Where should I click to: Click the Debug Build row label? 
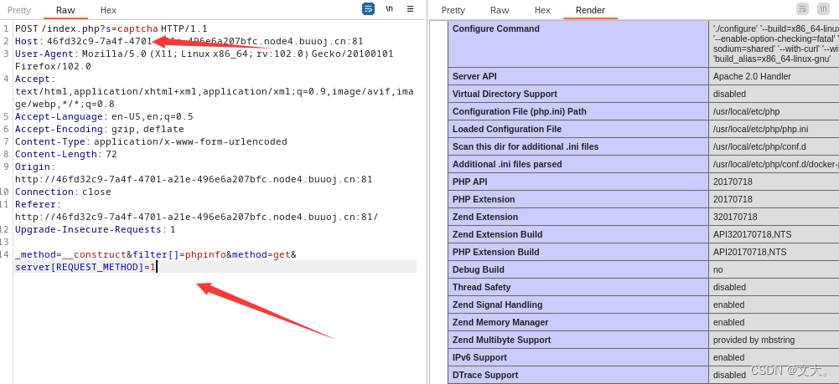(479, 269)
